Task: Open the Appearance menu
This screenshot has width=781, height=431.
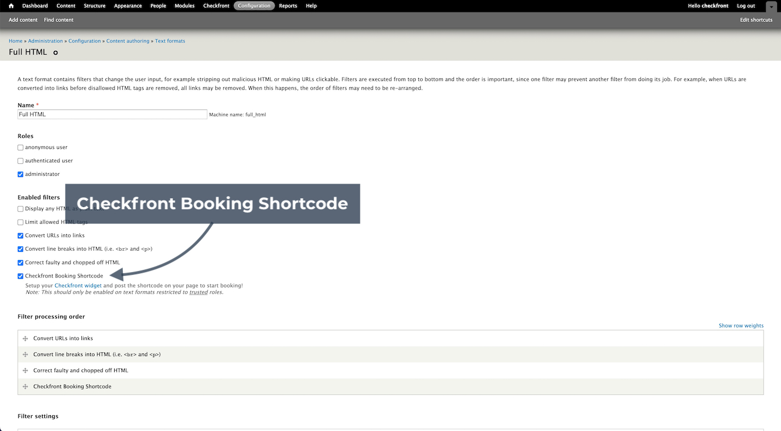Action: pyautogui.click(x=128, y=6)
